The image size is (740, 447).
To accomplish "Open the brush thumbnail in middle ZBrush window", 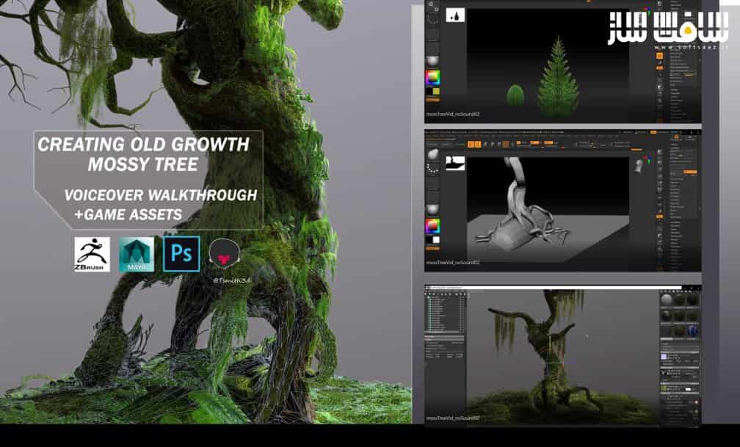I will [432, 155].
